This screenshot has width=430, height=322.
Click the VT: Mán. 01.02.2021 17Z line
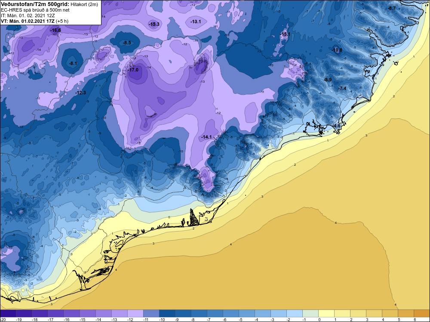[x=34, y=21]
